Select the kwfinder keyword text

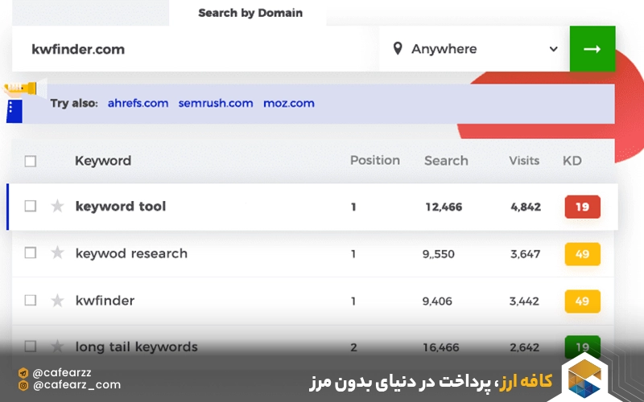pos(105,301)
